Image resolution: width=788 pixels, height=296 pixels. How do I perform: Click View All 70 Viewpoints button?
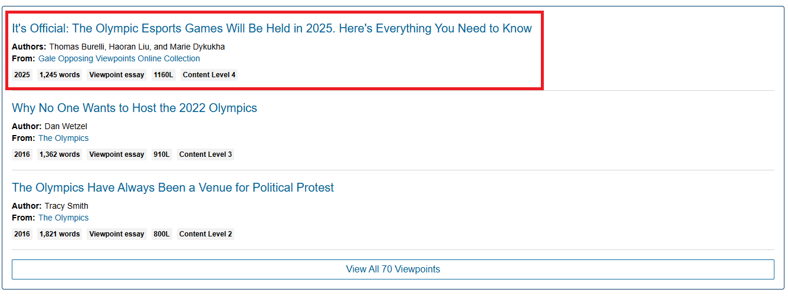click(393, 269)
